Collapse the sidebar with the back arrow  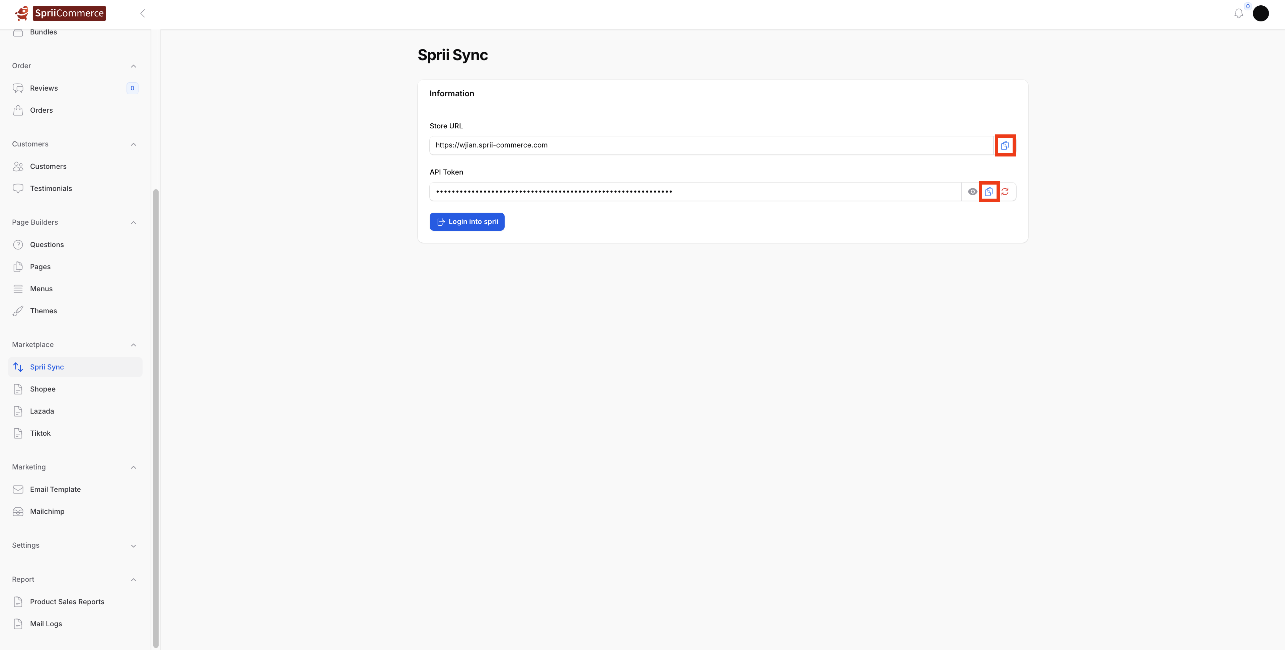pos(143,13)
